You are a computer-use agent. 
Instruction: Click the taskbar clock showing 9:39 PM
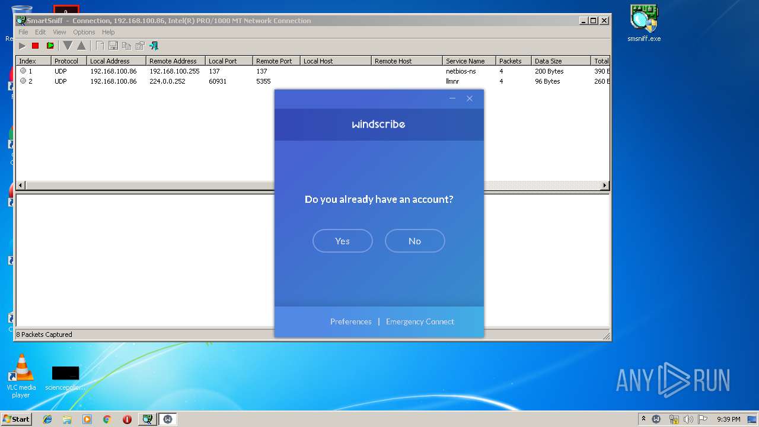(728, 419)
